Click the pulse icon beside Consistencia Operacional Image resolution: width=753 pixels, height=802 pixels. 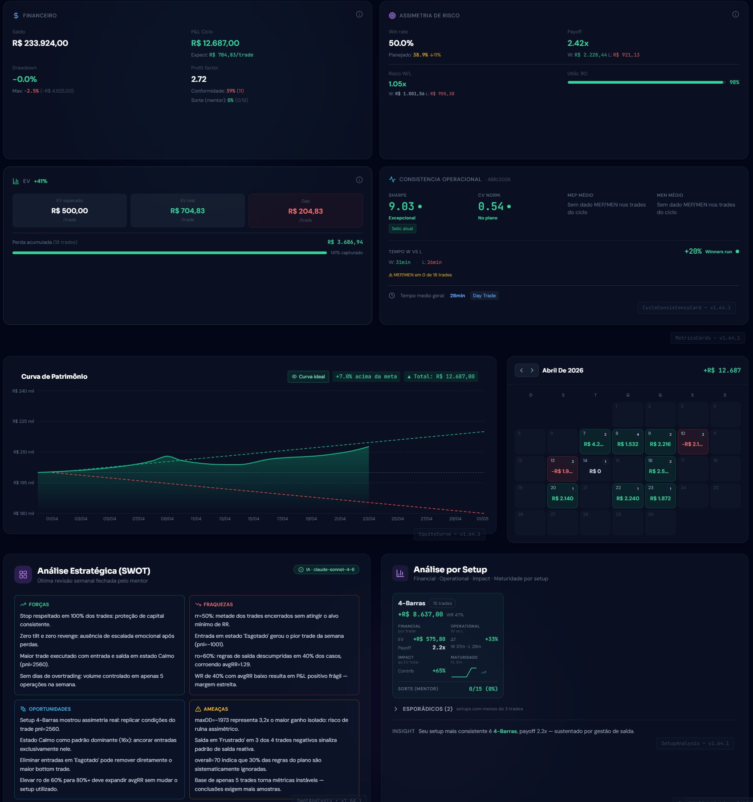[x=392, y=179]
